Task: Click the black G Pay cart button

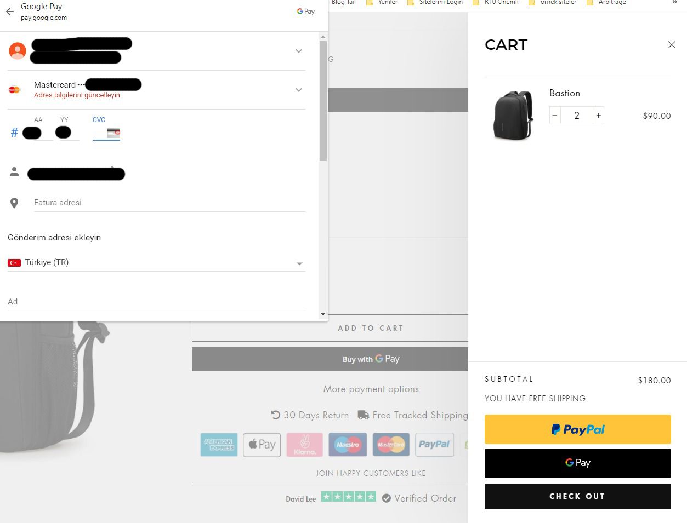Action: (x=578, y=463)
